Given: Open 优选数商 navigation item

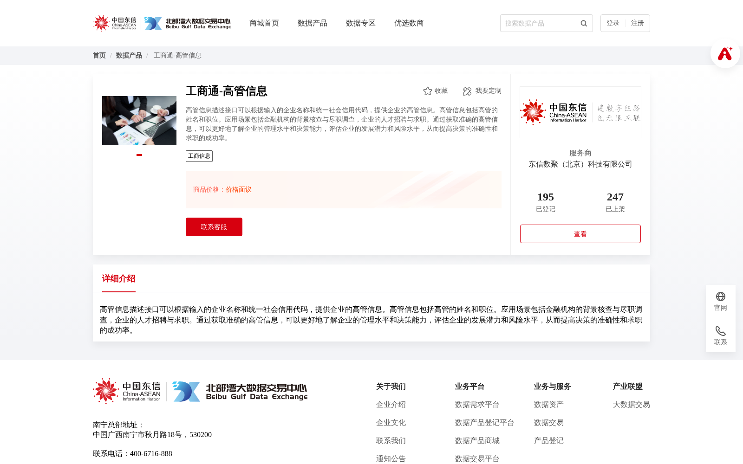Looking at the screenshot, I should tap(409, 23).
